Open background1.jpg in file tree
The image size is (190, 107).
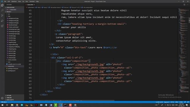[14, 18]
